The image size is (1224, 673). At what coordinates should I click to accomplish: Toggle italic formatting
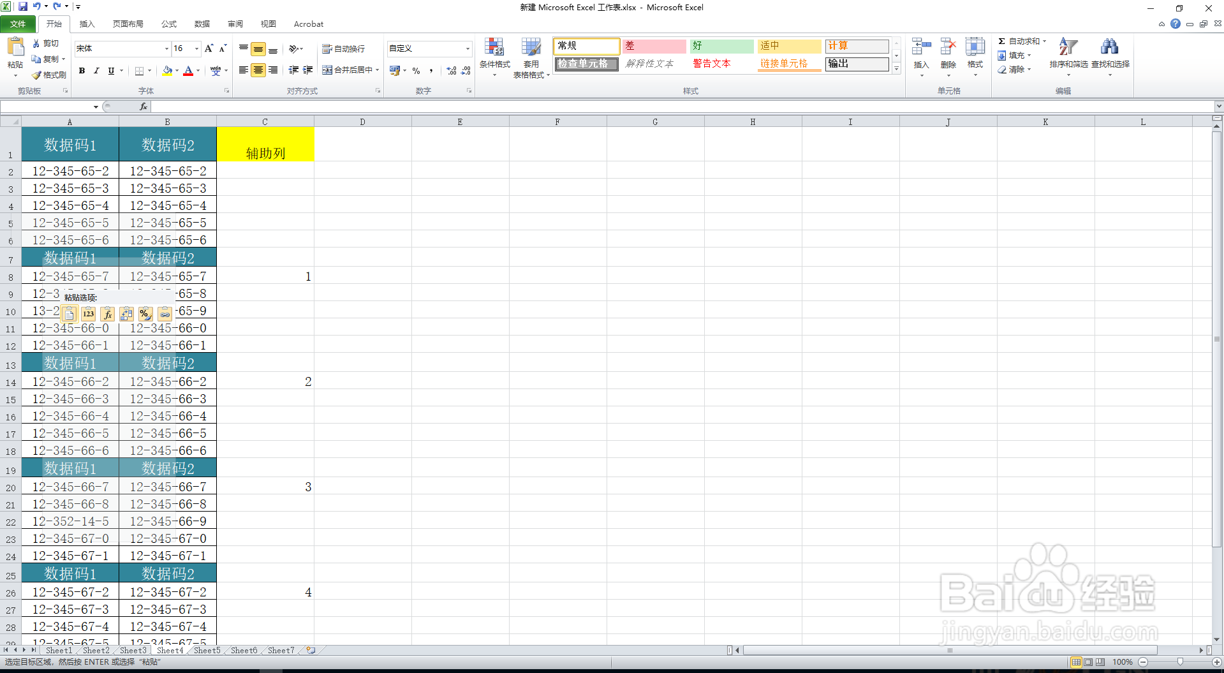coord(96,71)
